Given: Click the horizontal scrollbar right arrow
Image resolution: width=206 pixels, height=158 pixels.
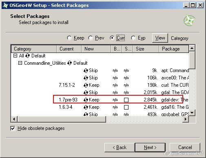Looking at the screenshot, I should click(x=186, y=119).
